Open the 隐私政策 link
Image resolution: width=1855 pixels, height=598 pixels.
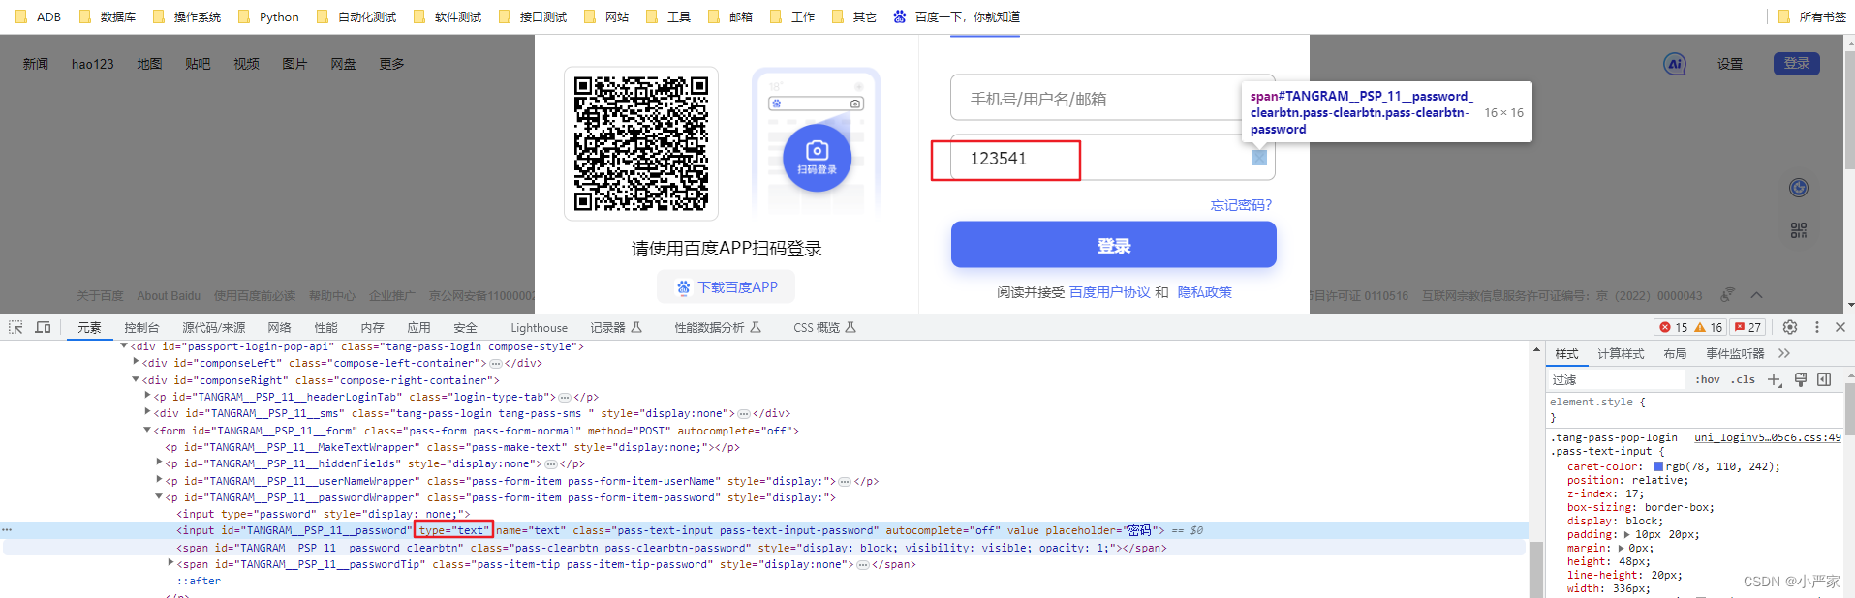point(1204,292)
